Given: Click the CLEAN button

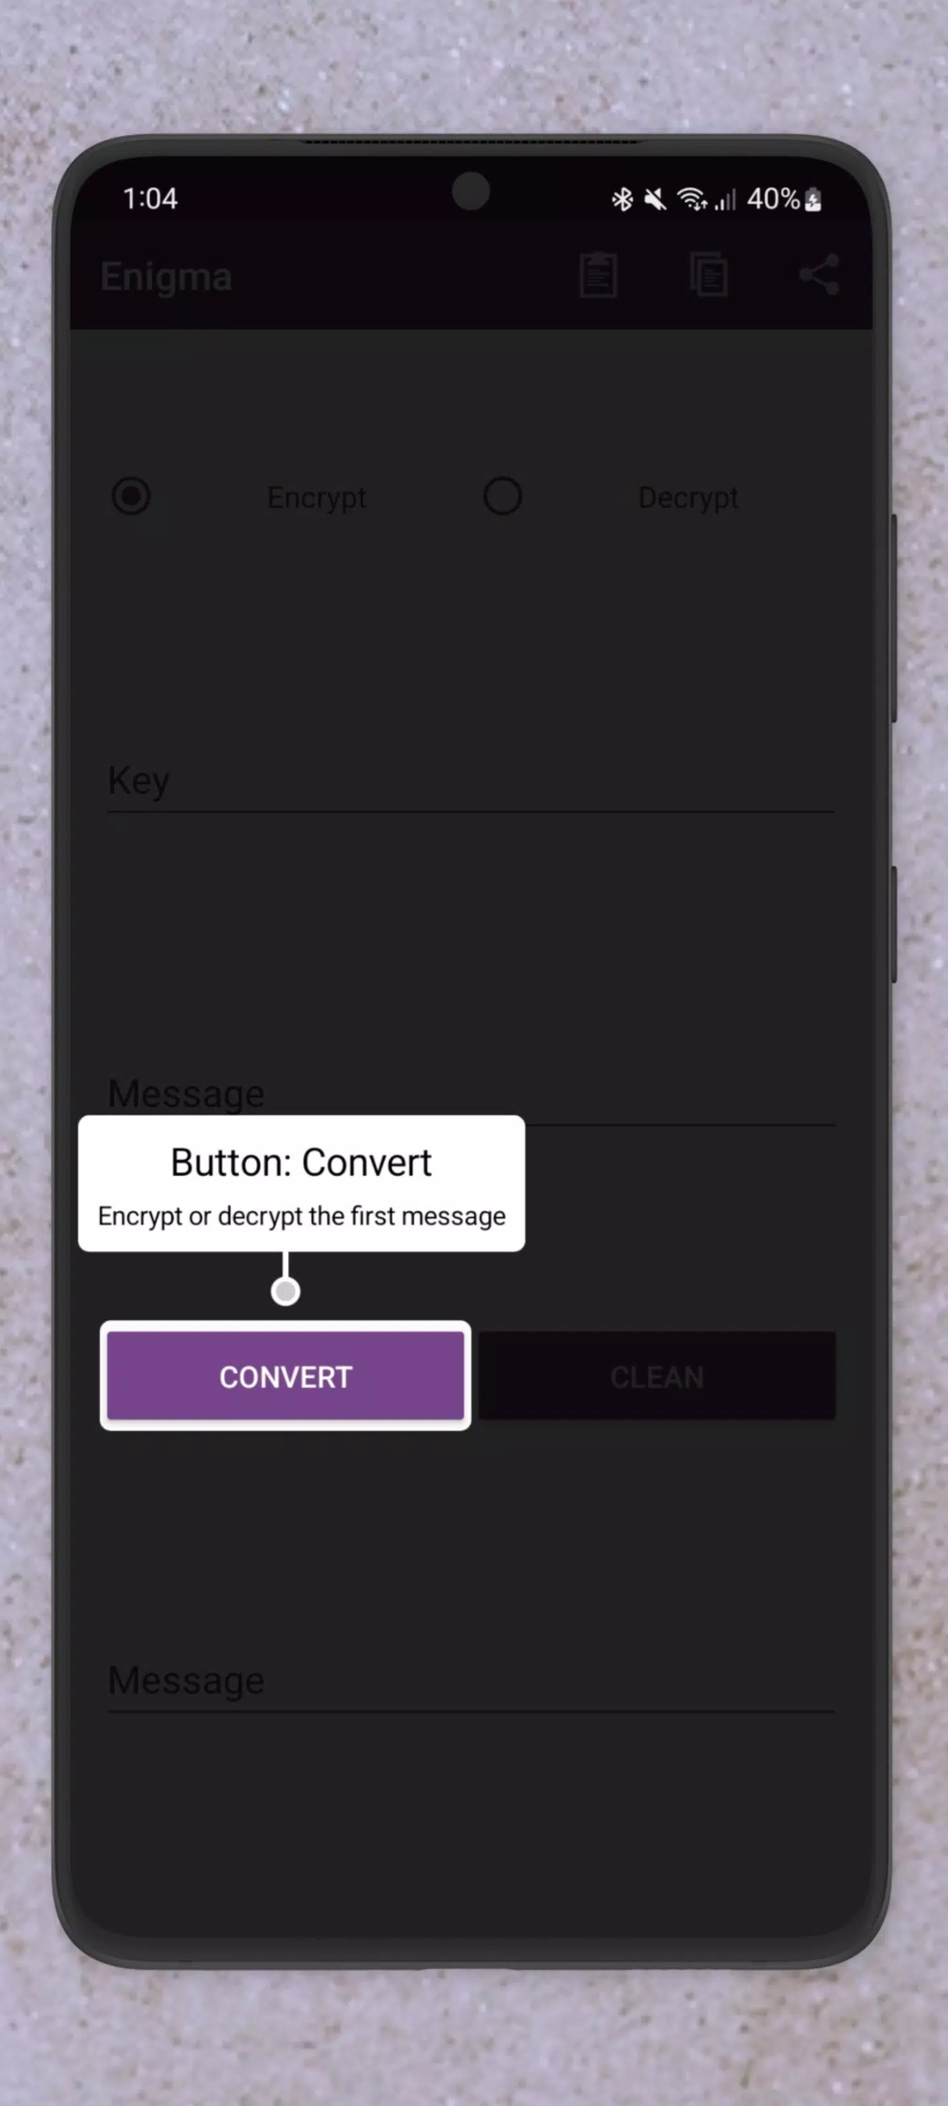Looking at the screenshot, I should (657, 1376).
